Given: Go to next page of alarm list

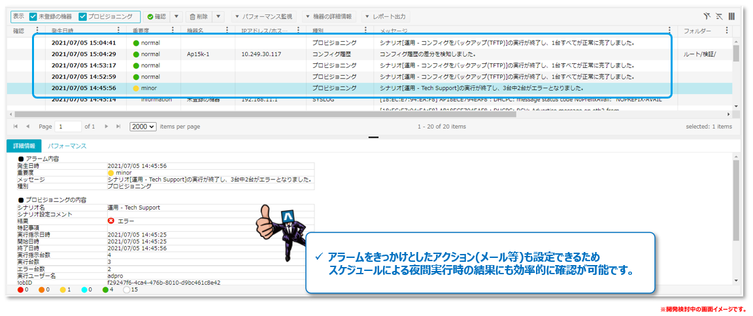Looking at the screenshot, I should pyautogui.click(x=107, y=127).
